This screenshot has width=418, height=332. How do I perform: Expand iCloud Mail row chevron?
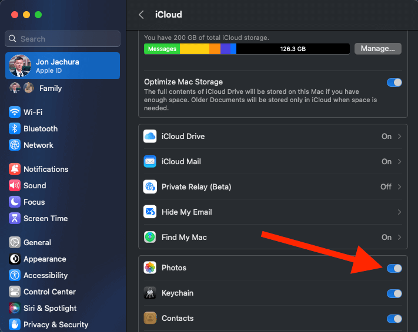(x=399, y=161)
